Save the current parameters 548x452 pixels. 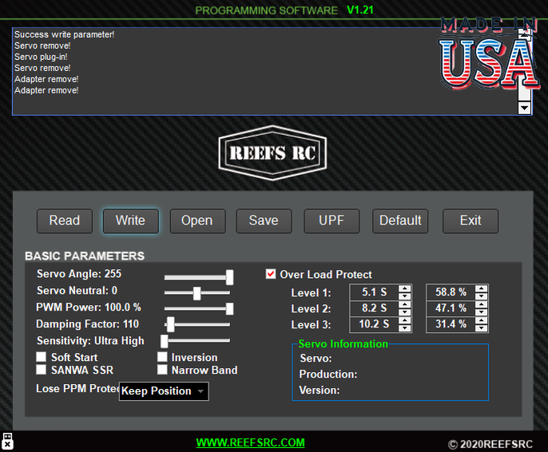click(264, 220)
